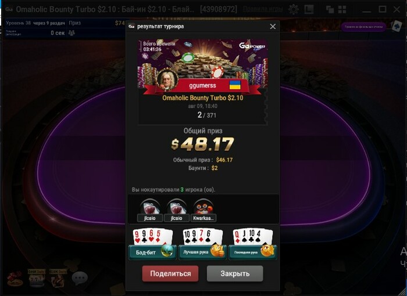The image size is (407, 296).
Task: Click the red Поделиться share button
Action: [170, 273]
